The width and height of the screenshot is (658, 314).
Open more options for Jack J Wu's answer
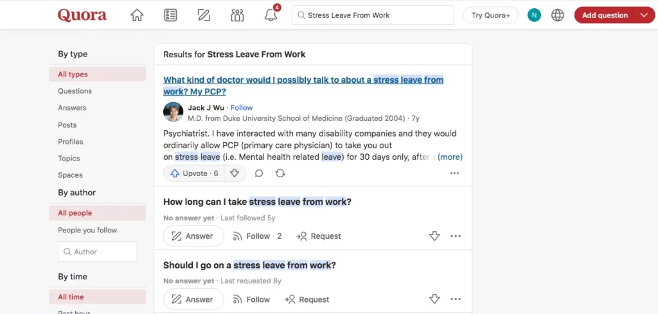pos(454,173)
